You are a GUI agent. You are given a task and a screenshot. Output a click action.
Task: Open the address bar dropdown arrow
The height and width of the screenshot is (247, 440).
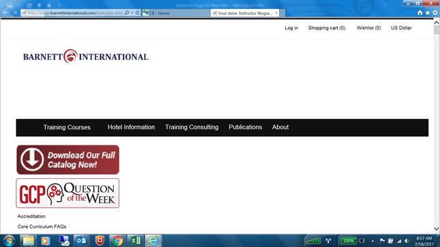pos(132,13)
